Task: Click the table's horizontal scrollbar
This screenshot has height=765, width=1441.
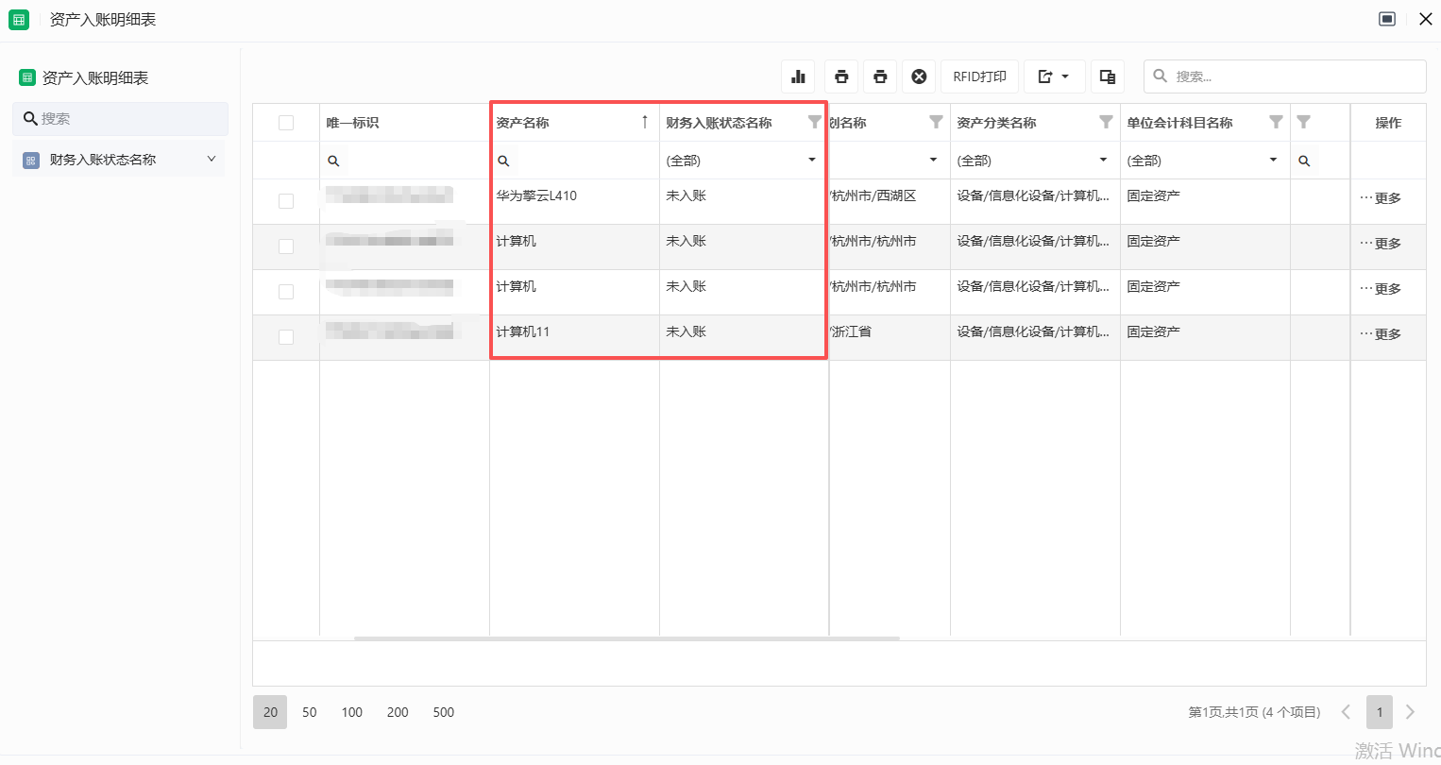Action: click(626, 638)
